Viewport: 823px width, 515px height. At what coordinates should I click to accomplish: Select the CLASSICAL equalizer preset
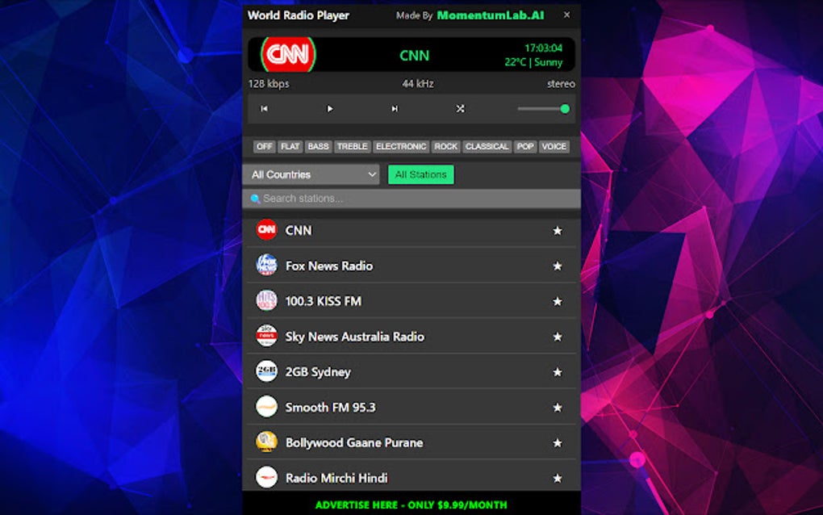487,146
